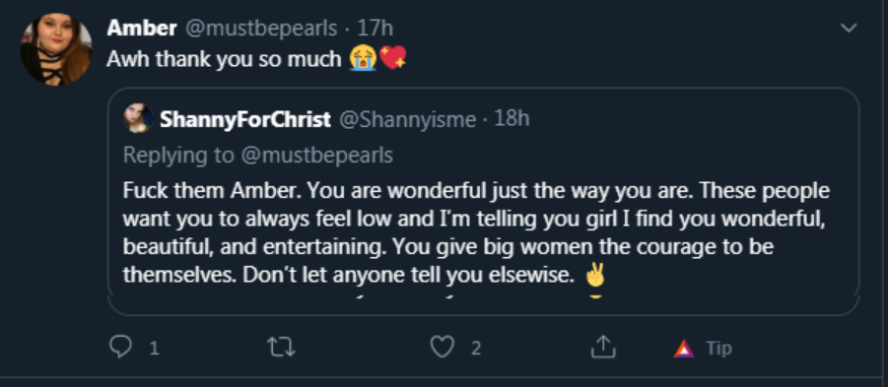Click the Tip button label

coord(718,348)
